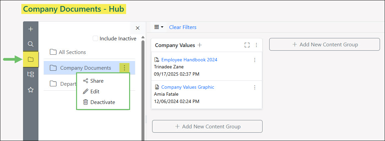
Task: Open search from the sidebar magnifier icon
Action: (x=31, y=44)
